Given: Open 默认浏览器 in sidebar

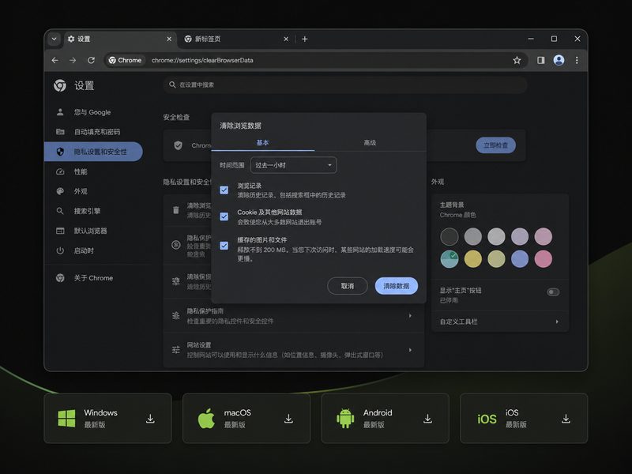Looking at the screenshot, I should pyautogui.click(x=93, y=231).
